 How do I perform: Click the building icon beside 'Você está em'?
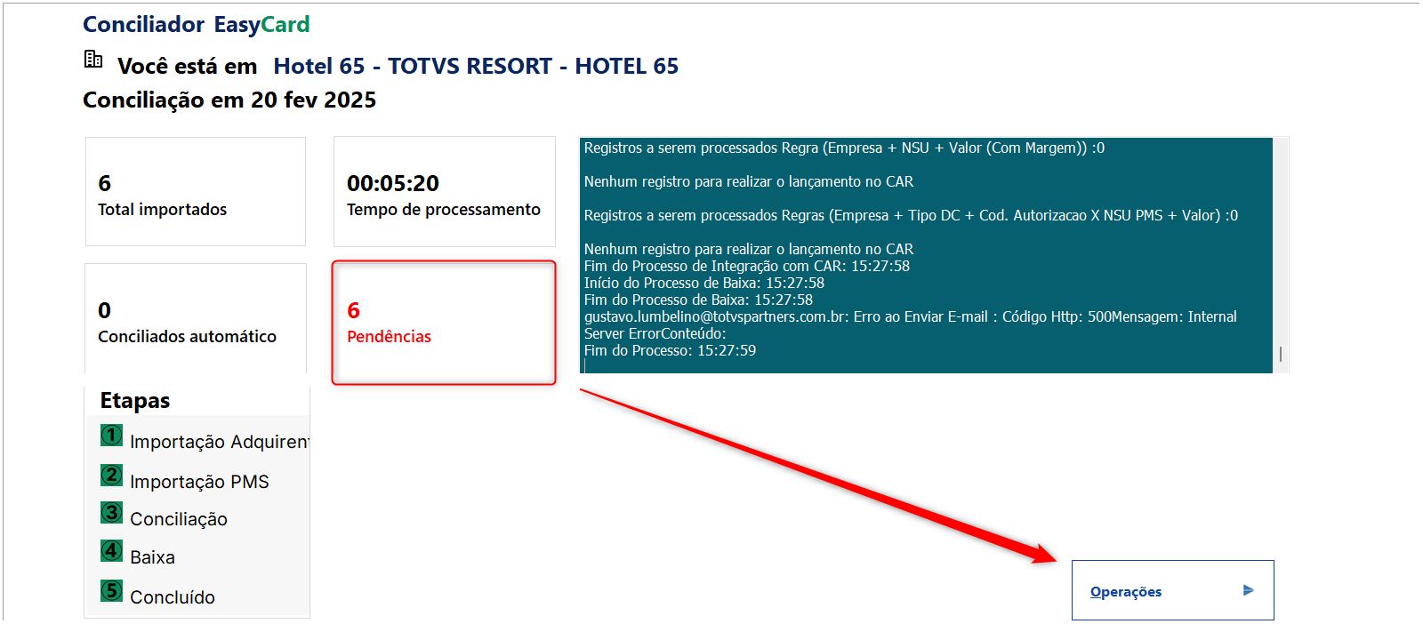[93, 60]
